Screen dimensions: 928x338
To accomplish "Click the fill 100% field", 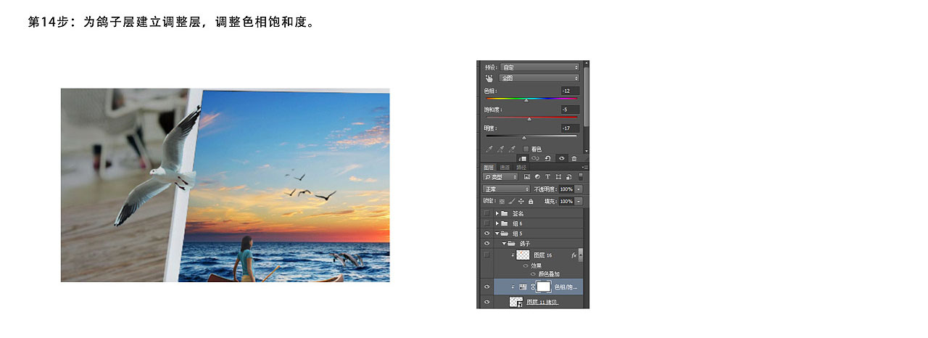I will coord(566,201).
